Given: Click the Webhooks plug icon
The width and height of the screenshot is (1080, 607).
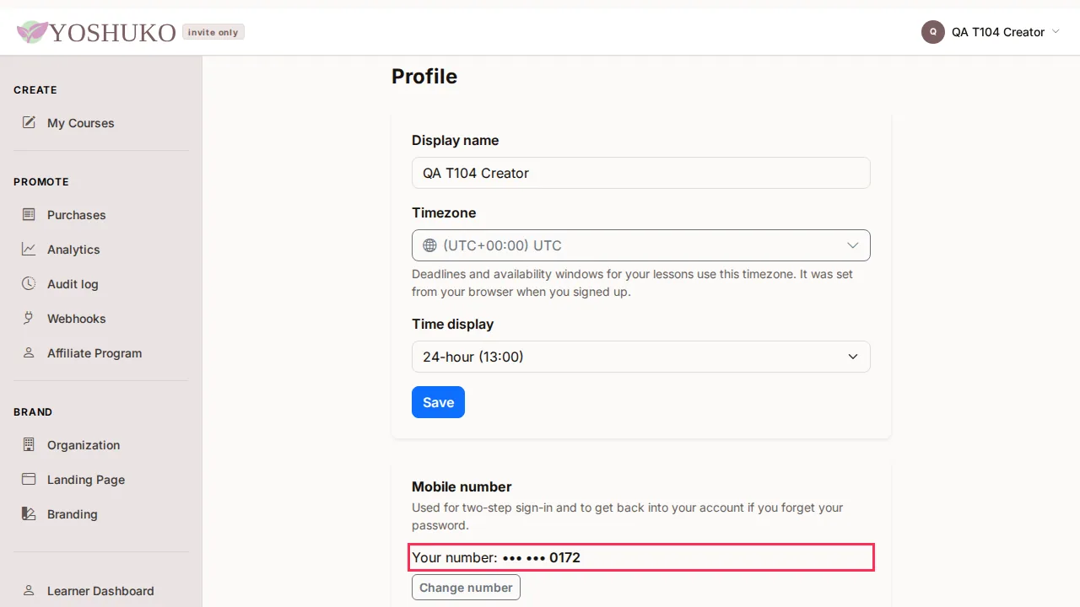Looking at the screenshot, I should (29, 318).
